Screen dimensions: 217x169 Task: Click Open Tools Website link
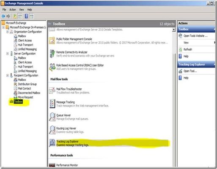[195, 36]
